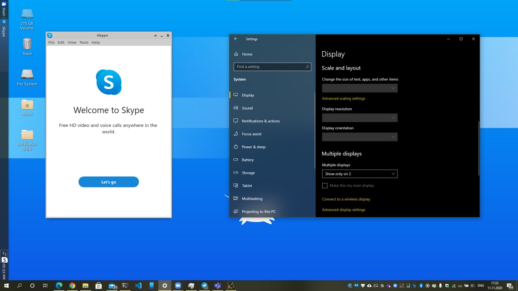This screenshot has height=291, width=518.
Task: Click the Windows Security shield tray icon
Action: pyautogui.click(x=447, y=286)
